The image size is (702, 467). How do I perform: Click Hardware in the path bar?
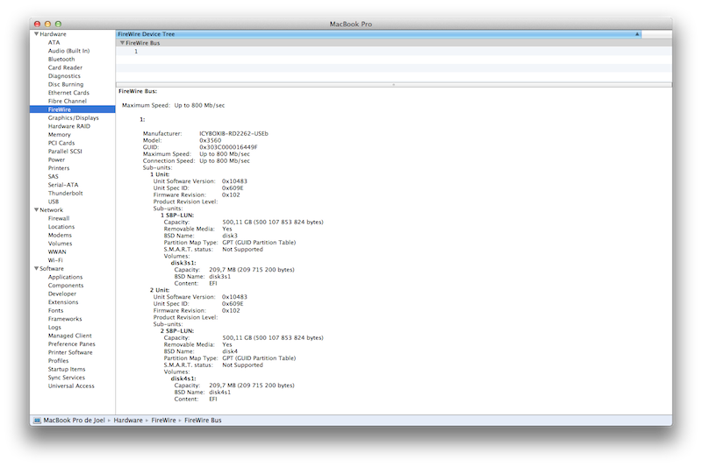(128, 420)
